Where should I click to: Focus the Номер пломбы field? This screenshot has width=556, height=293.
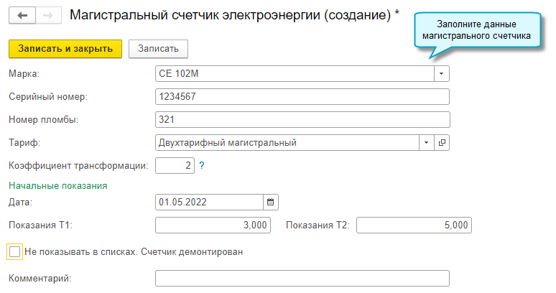(302, 120)
